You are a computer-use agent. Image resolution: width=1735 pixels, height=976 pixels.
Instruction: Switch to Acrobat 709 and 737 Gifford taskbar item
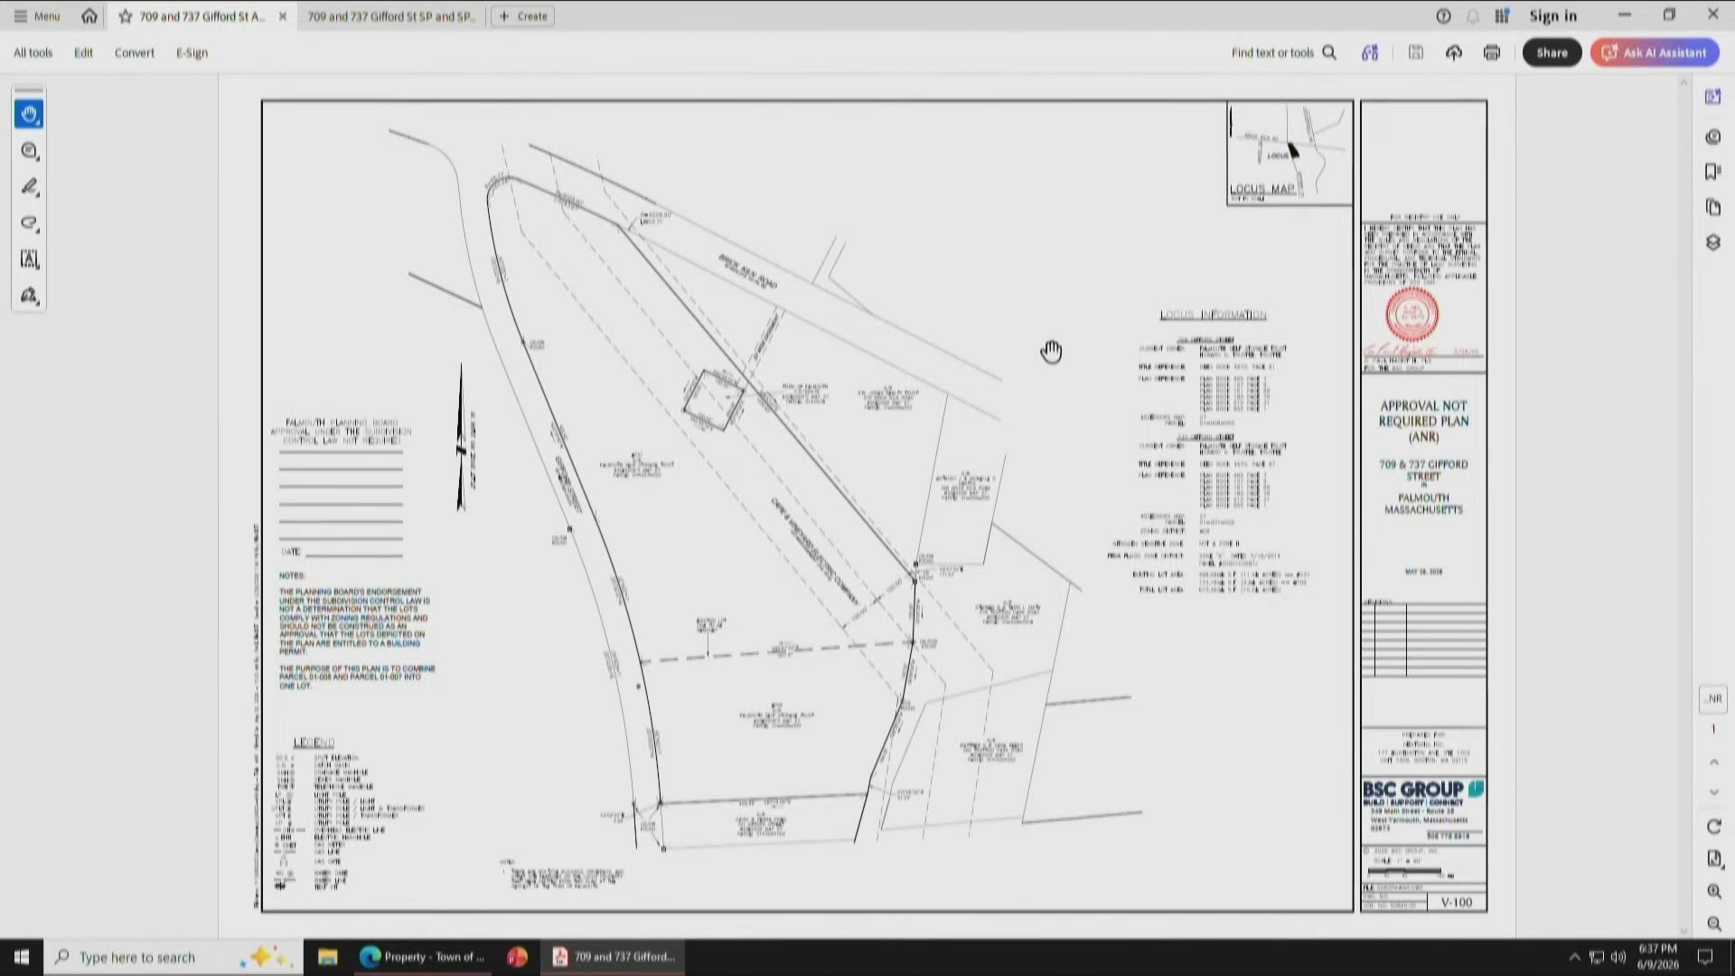(615, 957)
